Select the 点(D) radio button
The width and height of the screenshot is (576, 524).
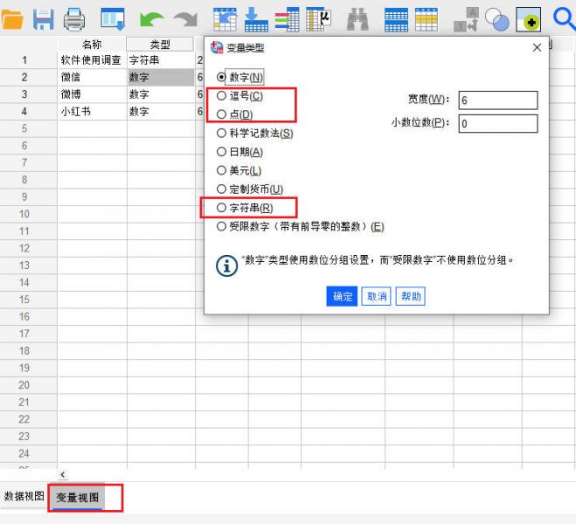point(221,114)
